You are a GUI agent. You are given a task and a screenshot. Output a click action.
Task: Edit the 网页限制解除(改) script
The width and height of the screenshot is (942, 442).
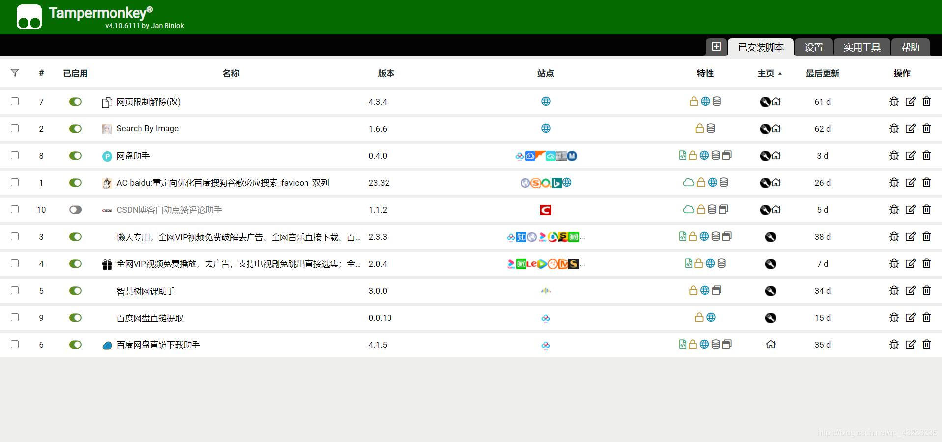[x=910, y=101]
